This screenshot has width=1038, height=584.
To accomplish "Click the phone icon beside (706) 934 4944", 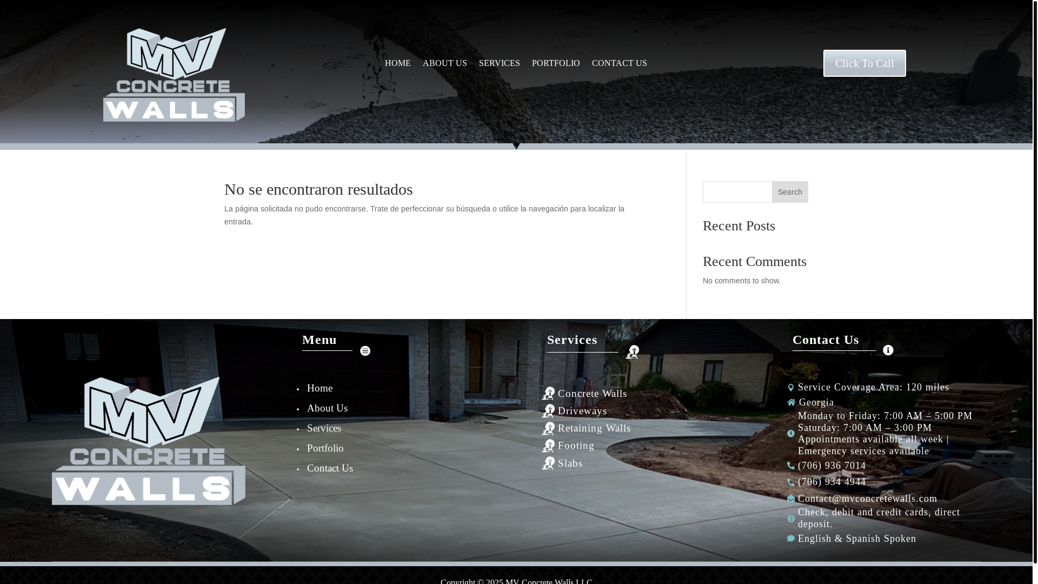I will click(791, 482).
